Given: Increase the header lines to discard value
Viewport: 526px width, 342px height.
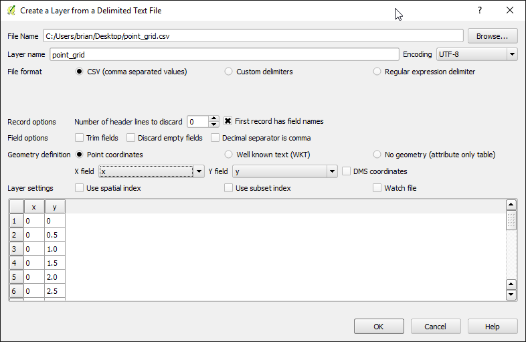Looking at the screenshot, I should (213, 118).
